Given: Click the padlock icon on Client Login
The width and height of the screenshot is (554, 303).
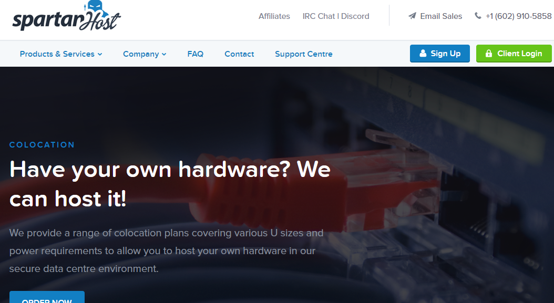Looking at the screenshot, I should point(489,54).
